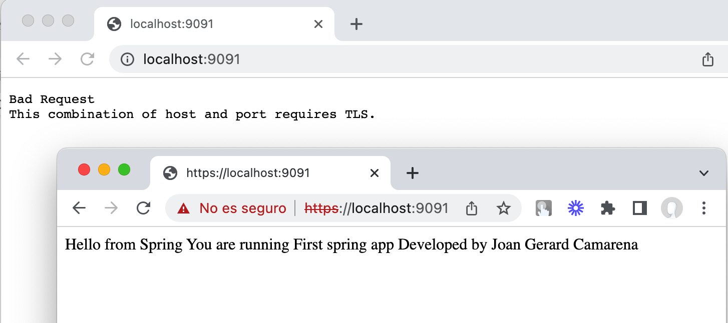The height and width of the screenshot is (323, 728).
Task: Click the profile avatar in the toolbar
Action: (x=671, y=208)
